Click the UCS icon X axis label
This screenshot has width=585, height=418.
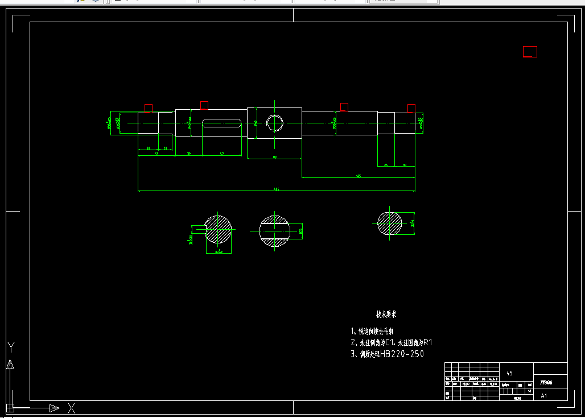72,408
